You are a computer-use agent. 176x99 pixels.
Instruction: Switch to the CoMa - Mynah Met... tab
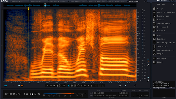pyautogui.click(x=117, y=1)
